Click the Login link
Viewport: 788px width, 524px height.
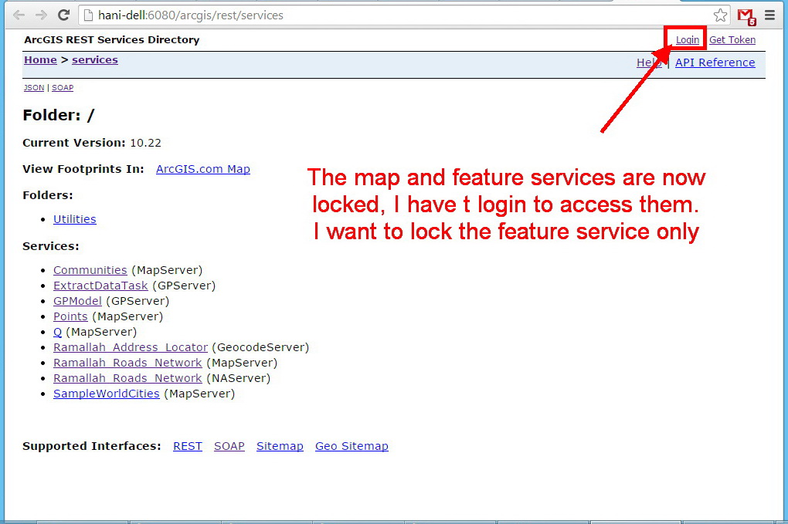coord(687,39)
